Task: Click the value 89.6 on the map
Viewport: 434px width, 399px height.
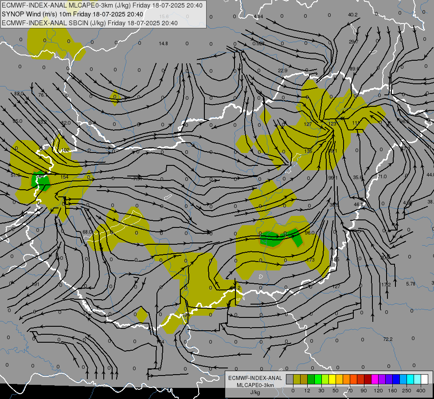Action: (354, 69)
